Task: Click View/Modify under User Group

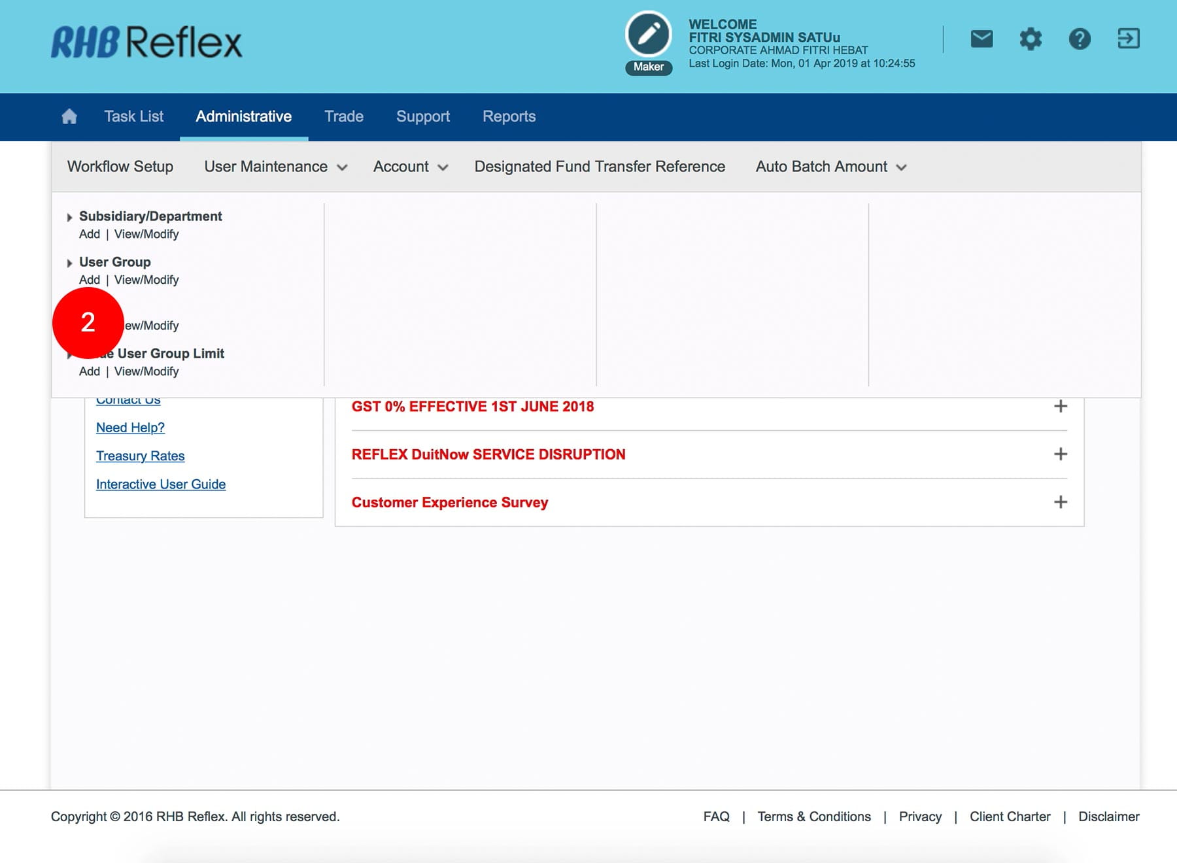Action: [146, 280]
